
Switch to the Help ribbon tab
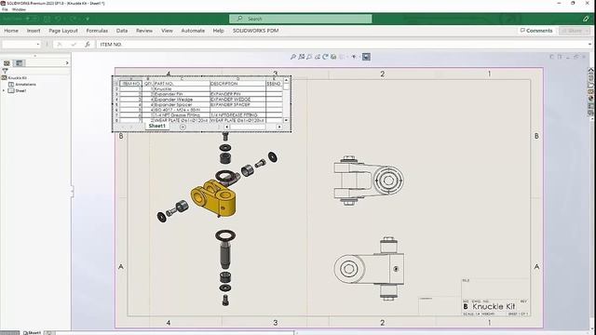pyautogui.click(x=218, y=31)
